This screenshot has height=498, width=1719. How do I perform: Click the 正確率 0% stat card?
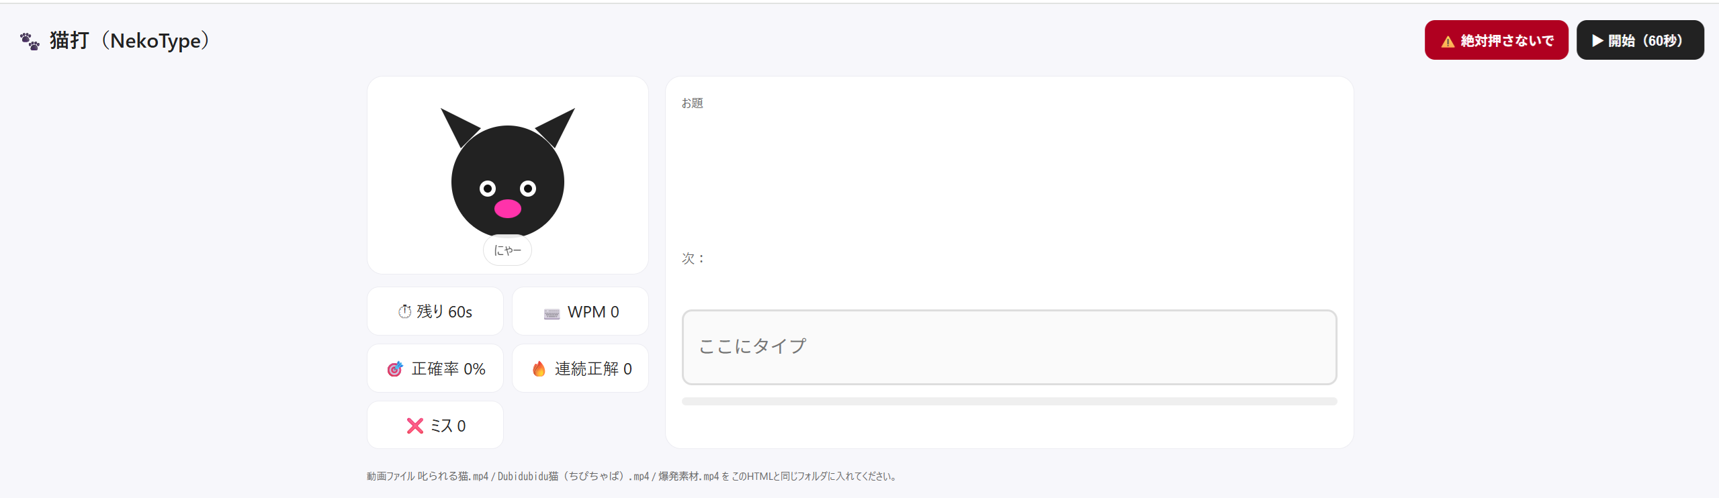[435, 368]
